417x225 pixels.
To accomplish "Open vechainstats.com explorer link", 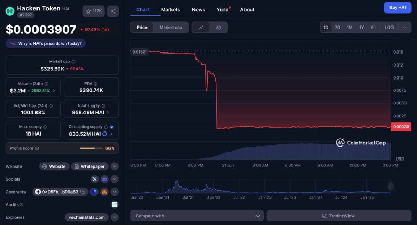I will point(87,217).
